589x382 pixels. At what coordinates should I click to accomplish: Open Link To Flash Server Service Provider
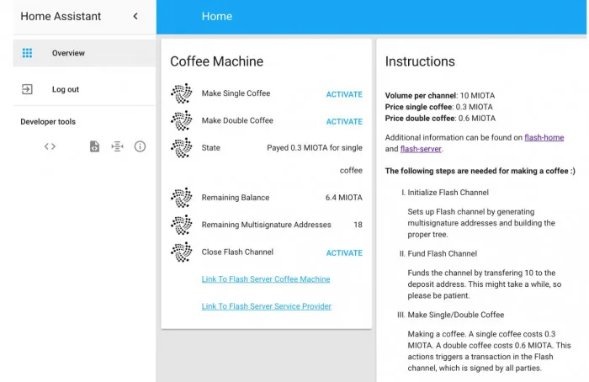(x=267, y=306)
